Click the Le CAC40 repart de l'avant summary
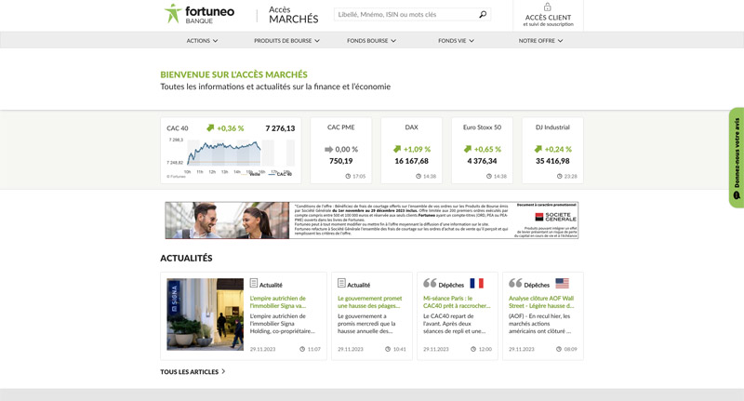The image size is (744, 401). click(x=454, y=324)
